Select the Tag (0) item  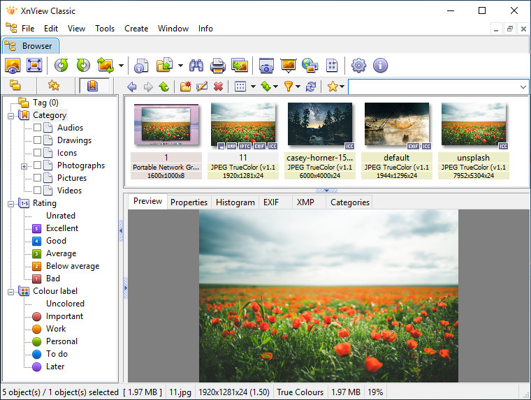pyautogui.click(x=45, y=103)
